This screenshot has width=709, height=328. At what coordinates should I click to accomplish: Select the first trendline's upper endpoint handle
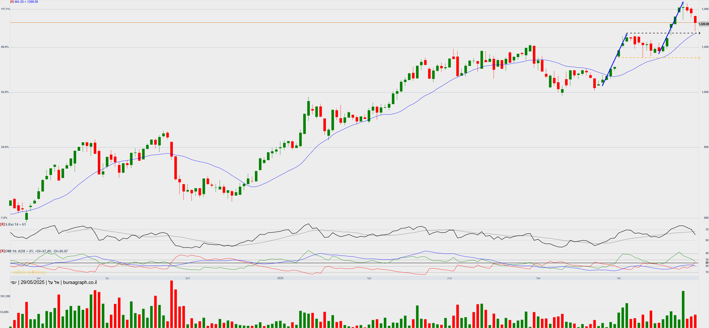coord(627,34)
